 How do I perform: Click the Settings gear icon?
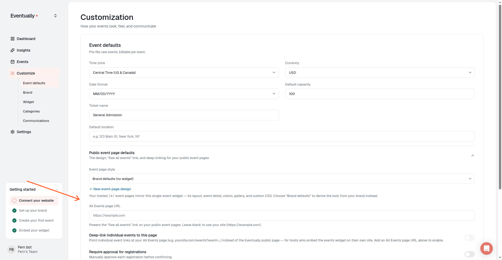(x=13, y=132)
